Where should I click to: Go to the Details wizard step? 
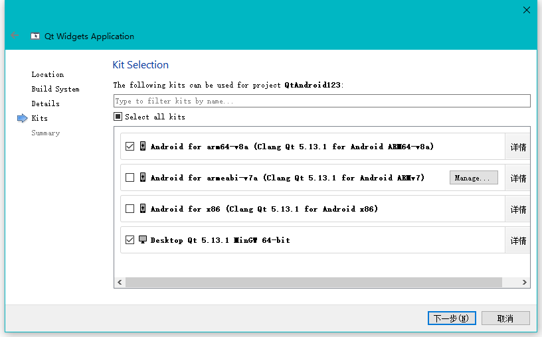45,103
